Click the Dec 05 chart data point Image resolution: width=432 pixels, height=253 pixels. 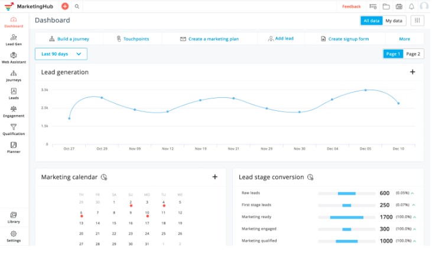click(366, 90)
